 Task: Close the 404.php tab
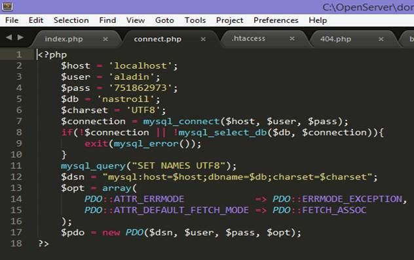coord(381,39)
